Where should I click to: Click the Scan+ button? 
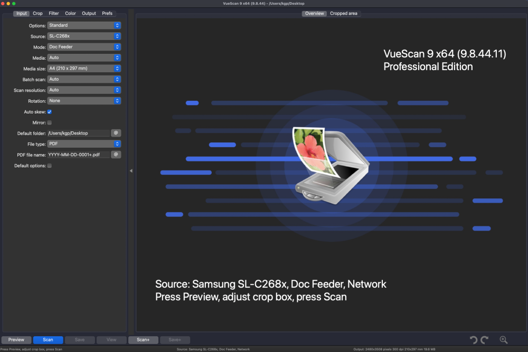pos(143,340)
